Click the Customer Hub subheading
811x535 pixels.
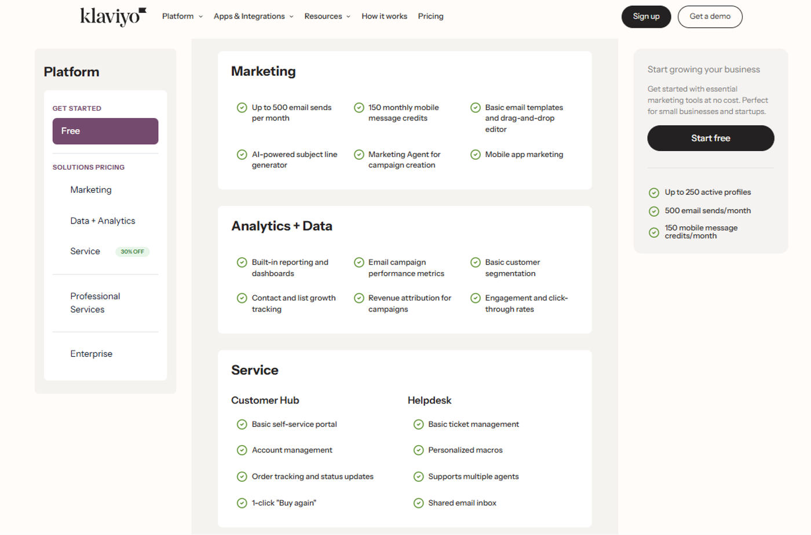[265, 401]
